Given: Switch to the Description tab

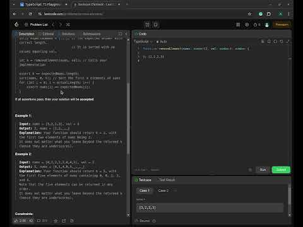Looking at the screenshot, I should click(25, 34).
